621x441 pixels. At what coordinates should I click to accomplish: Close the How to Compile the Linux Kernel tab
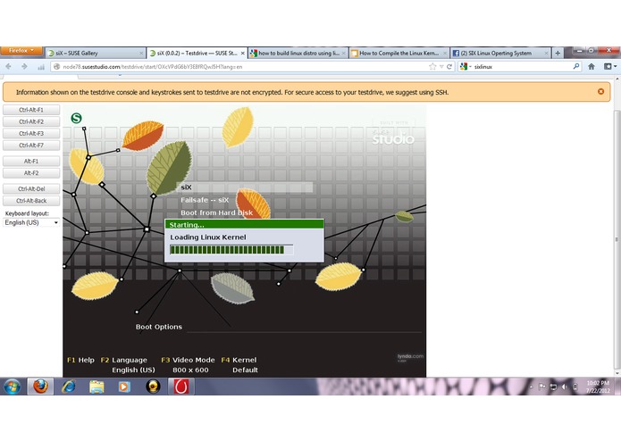445,53
